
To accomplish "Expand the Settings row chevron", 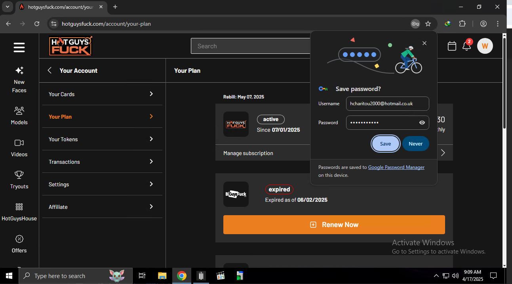I will [x=151, y=184].
